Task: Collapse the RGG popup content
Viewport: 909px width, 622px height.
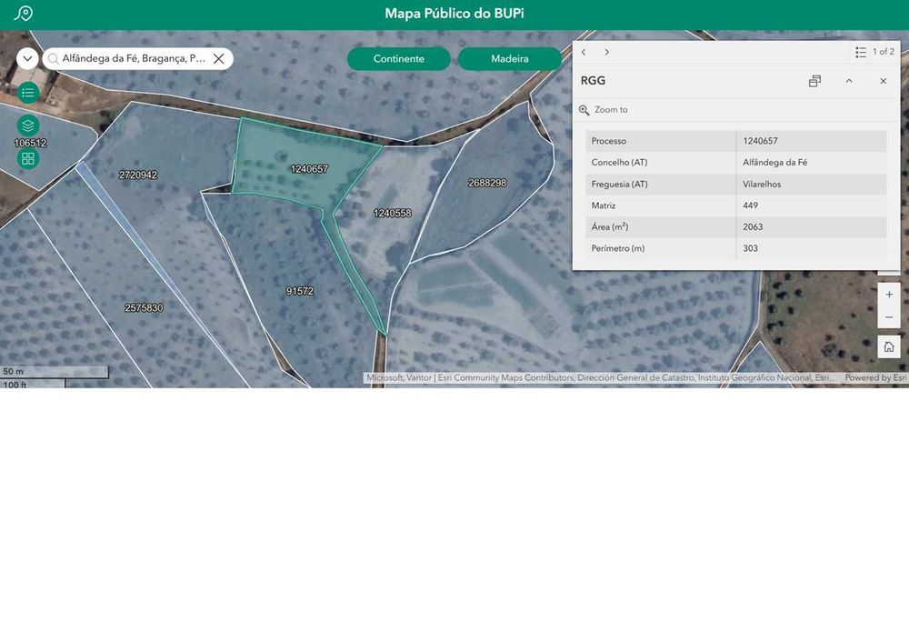Action: [x=849, y=81]
